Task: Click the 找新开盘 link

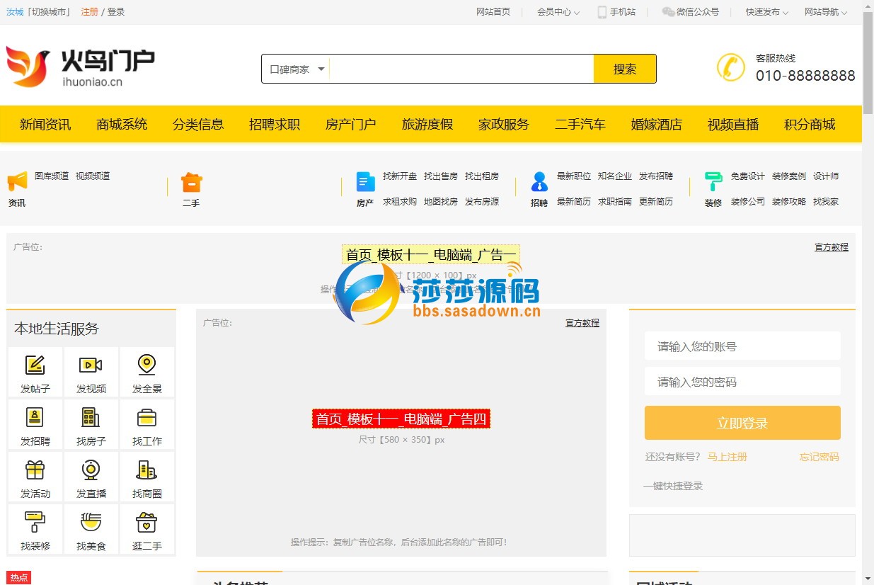Action: (x=400, y=176)
